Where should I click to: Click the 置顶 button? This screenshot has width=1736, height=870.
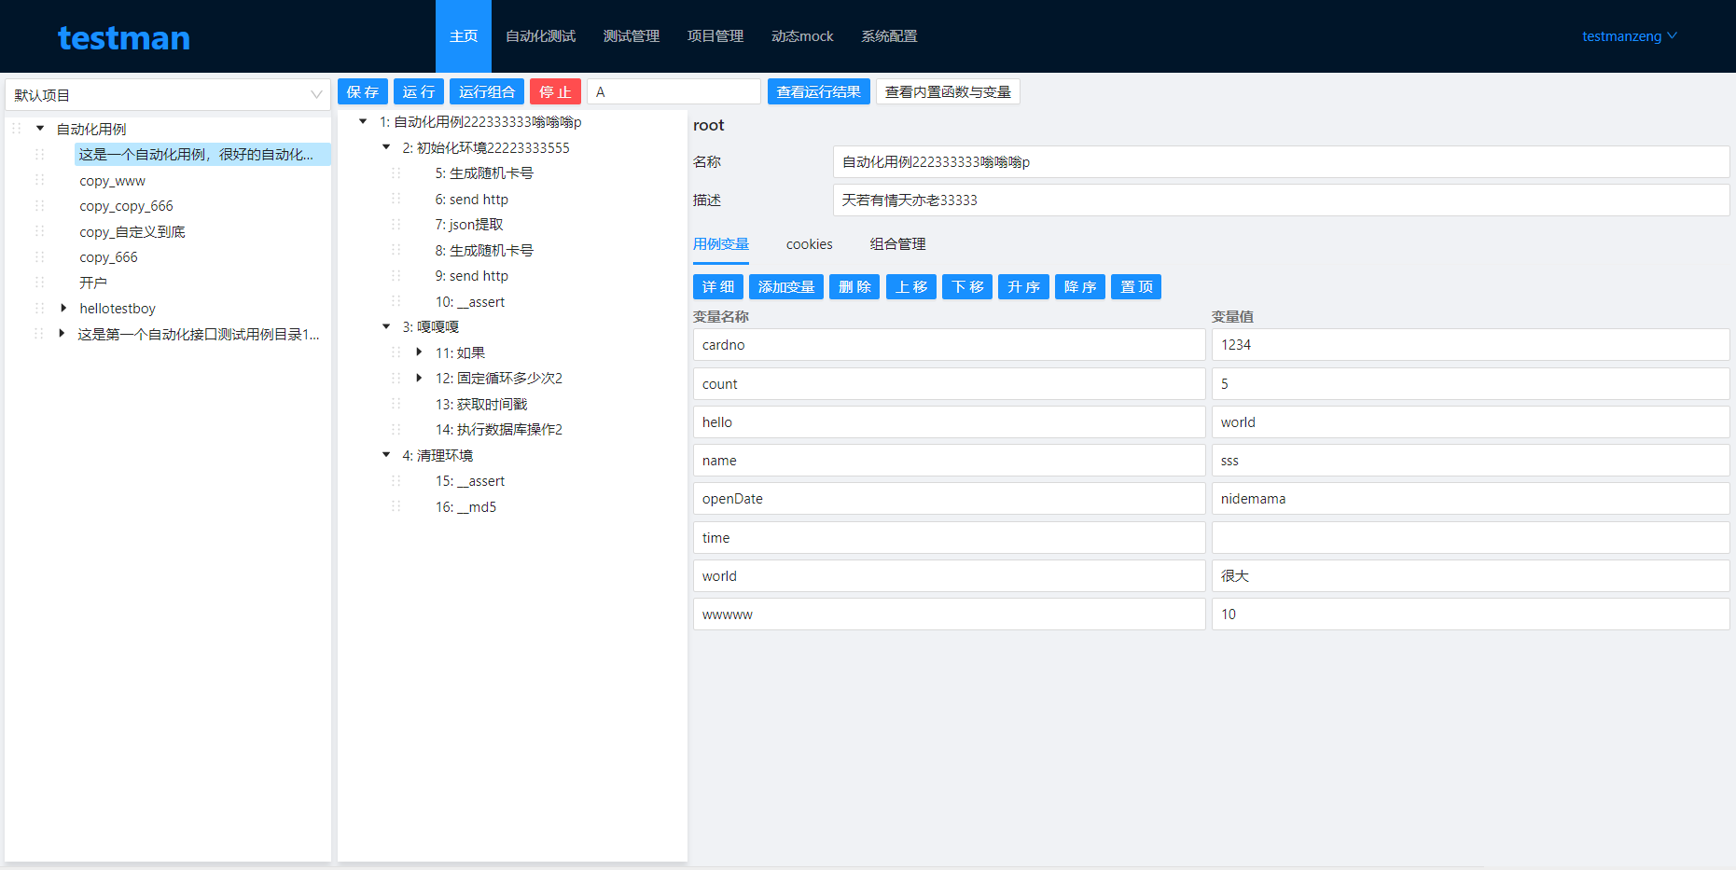pyautogui.click(x=1135, y=286)
